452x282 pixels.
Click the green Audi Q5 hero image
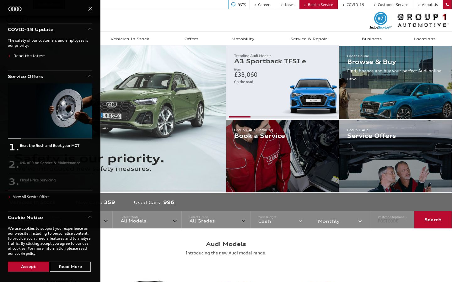tap(163, 119)
